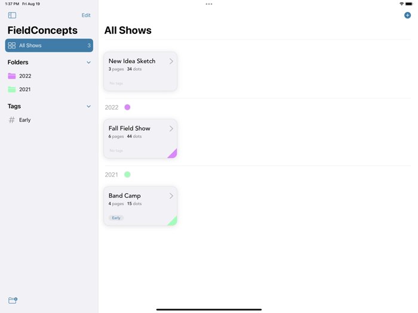
Task: Click the All Shows grid icon
Action: [12, 45]
